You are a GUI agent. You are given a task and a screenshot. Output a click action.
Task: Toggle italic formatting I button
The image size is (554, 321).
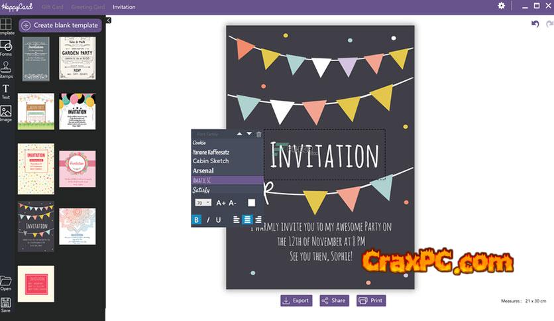click(x=208, y=220)
